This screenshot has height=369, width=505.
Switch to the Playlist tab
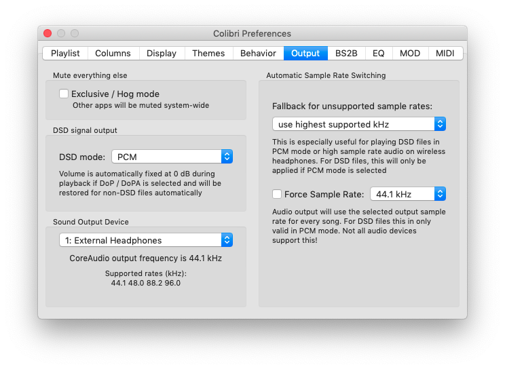coord(65,53)
